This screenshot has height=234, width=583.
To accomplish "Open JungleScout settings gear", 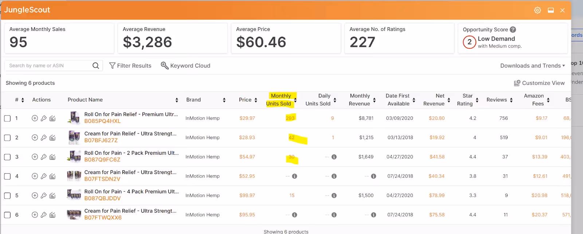I will coord(537,10).
